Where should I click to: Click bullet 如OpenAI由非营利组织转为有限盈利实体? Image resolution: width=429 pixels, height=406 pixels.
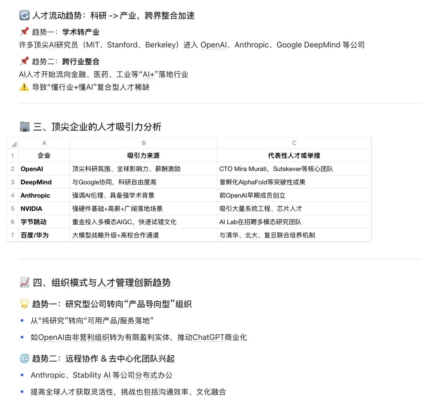pyautogui.click(x=138, y=337)
